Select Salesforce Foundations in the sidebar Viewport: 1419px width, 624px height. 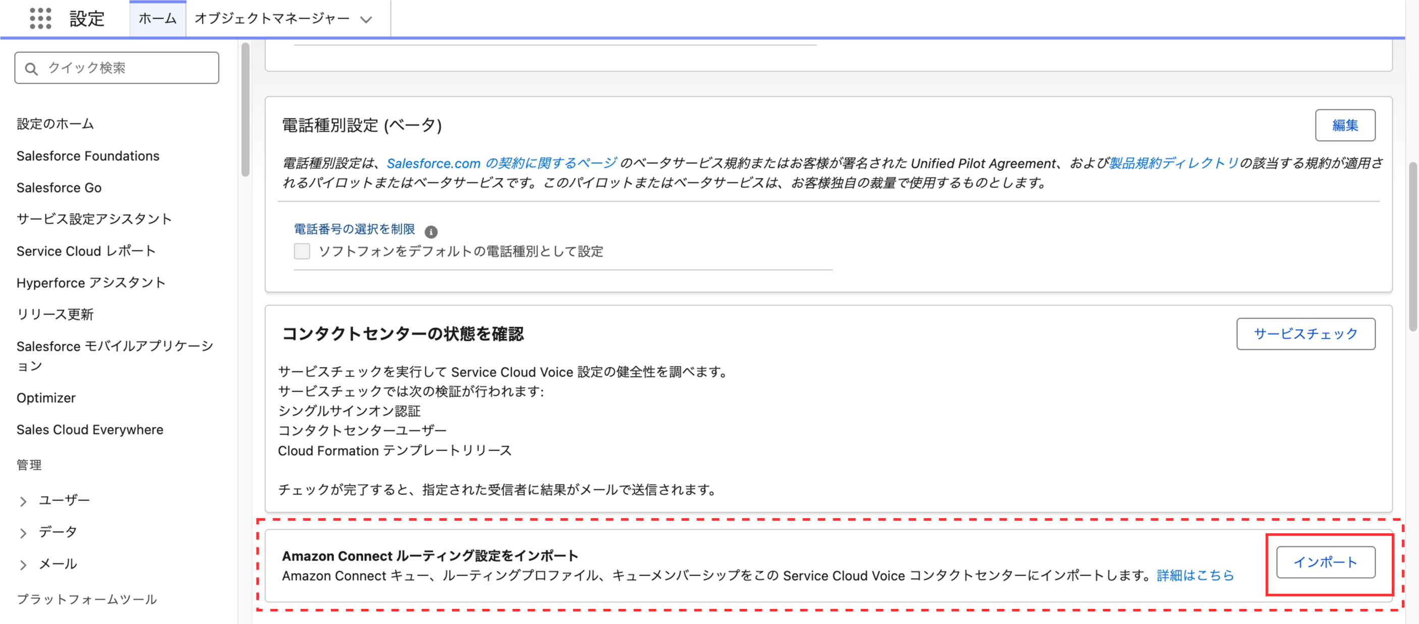88,156
